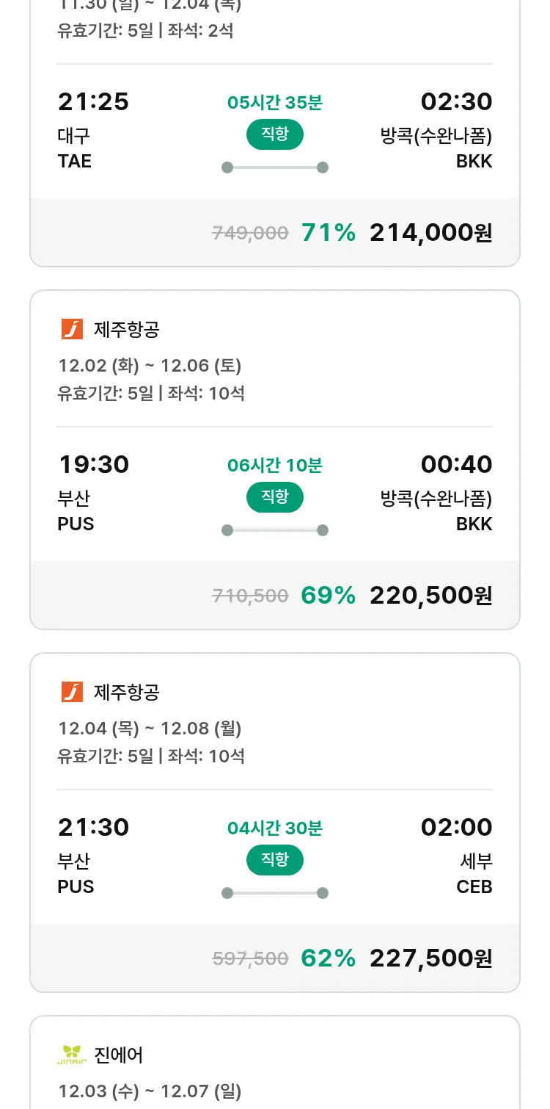550x1109 pixels.
Task: Click 직항 badge on Busan to Cebu flight
Action: pyautogui.click(x=275, y=860)
